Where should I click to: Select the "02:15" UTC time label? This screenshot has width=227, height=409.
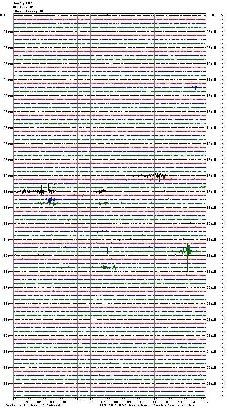[211, 320]
